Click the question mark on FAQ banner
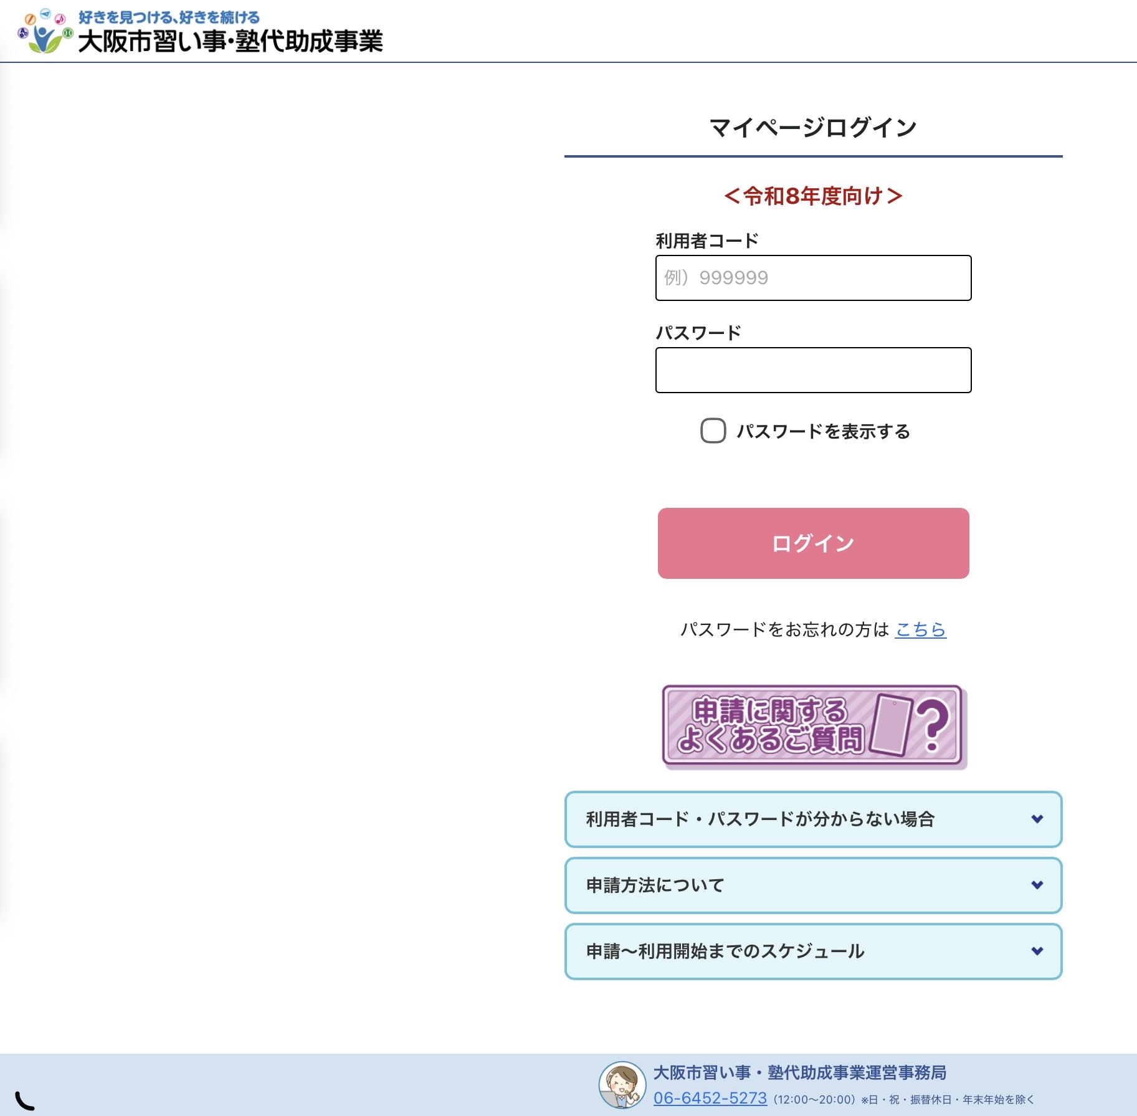The height and width of the screenshot is (1116, 1137). (x=932, y=725)
